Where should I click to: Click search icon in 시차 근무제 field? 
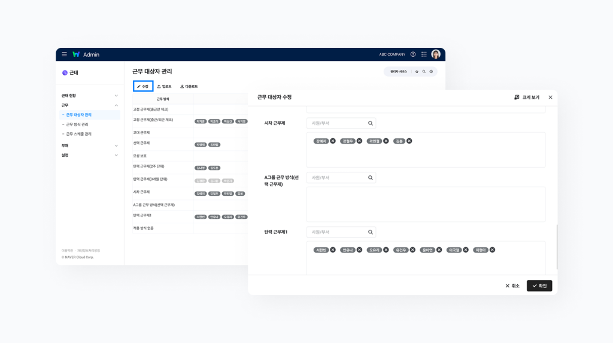371,123
